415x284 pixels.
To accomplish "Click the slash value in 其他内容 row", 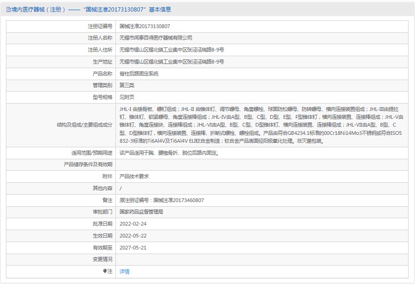I will pos(121,188).
